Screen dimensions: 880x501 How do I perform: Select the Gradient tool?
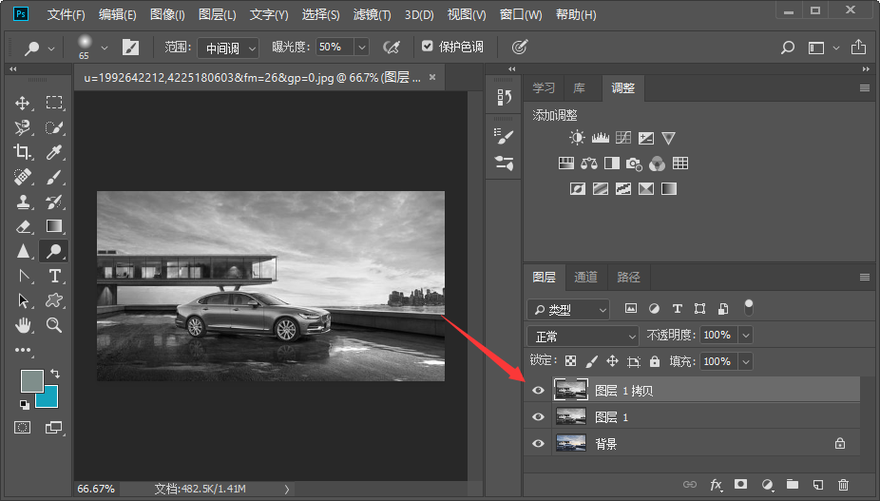coord(54,226)
